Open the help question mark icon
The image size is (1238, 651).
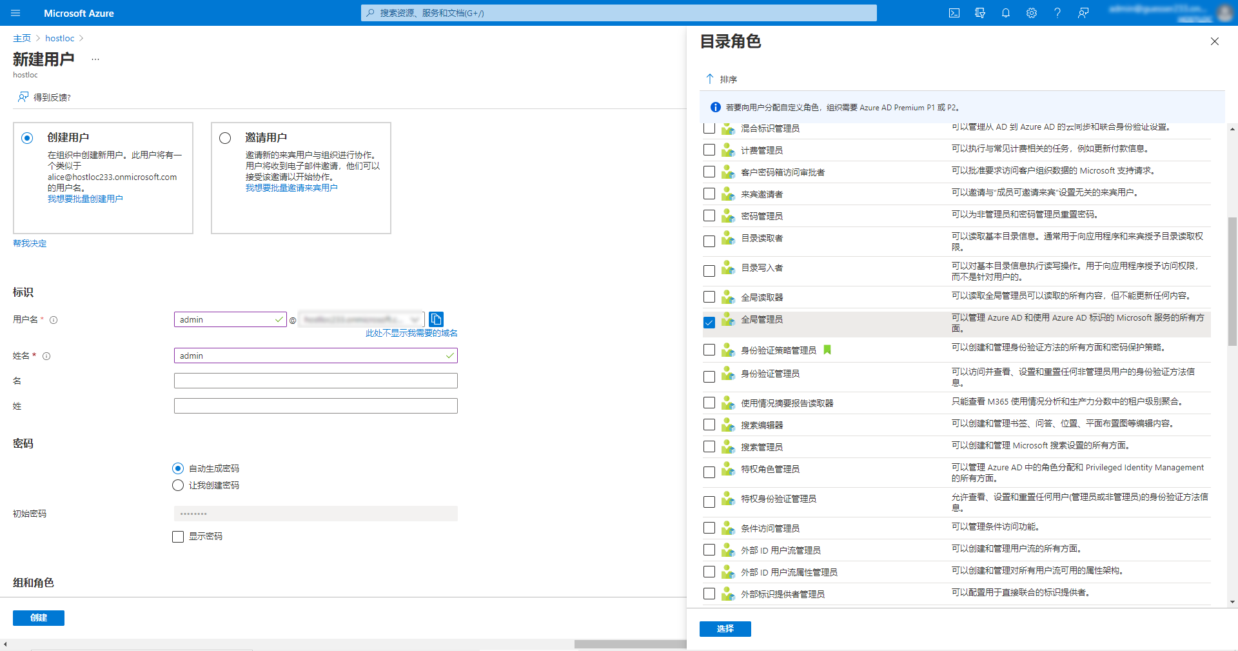click(1057, 13)
